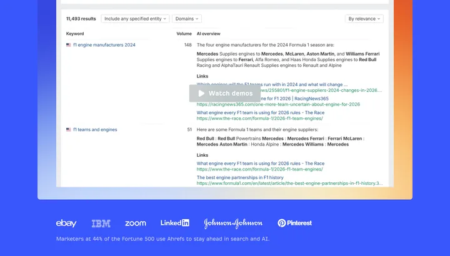The image size is (450, 256).
Task: Click the Johnson & Johnson logo
Action: [233, 224]
